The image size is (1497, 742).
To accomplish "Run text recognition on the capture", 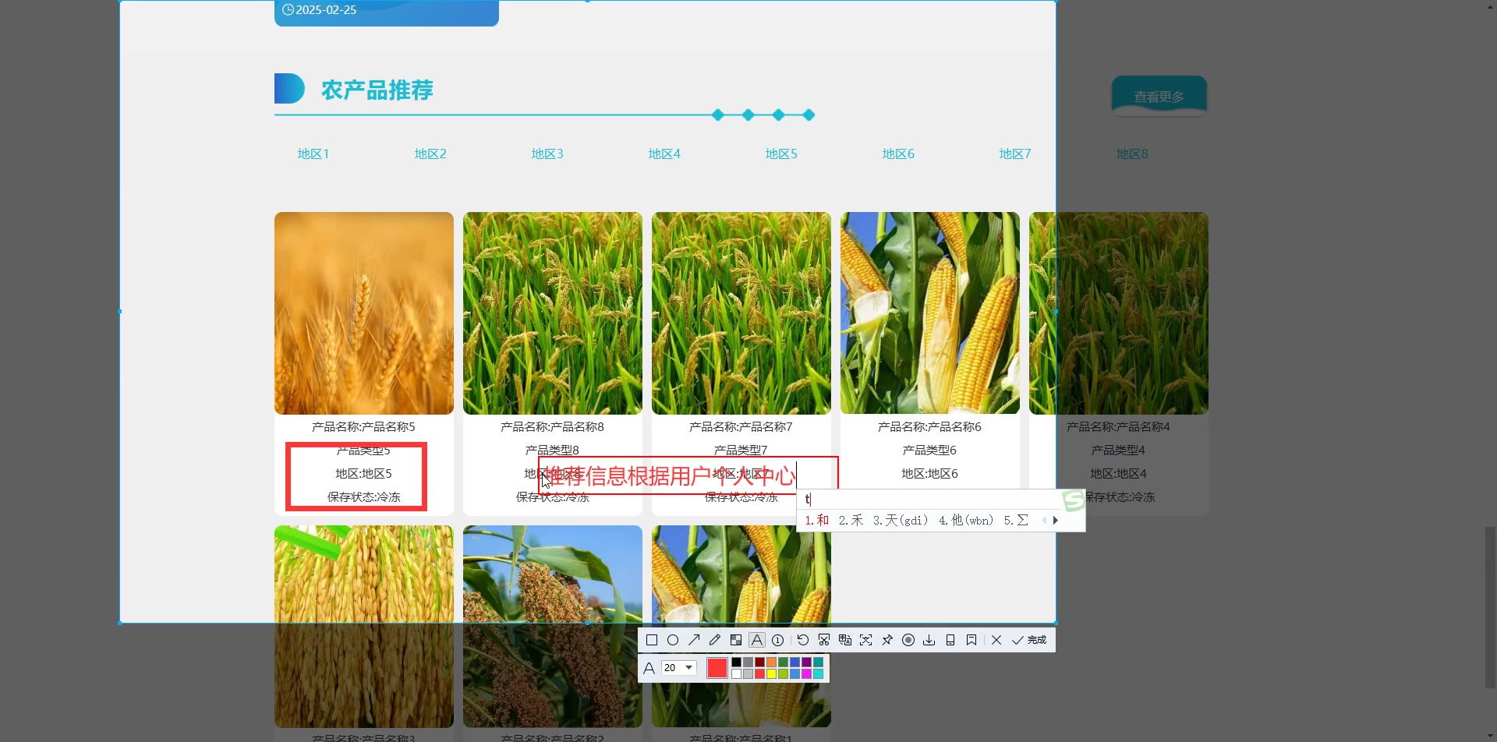I will [x=866, y=640].
